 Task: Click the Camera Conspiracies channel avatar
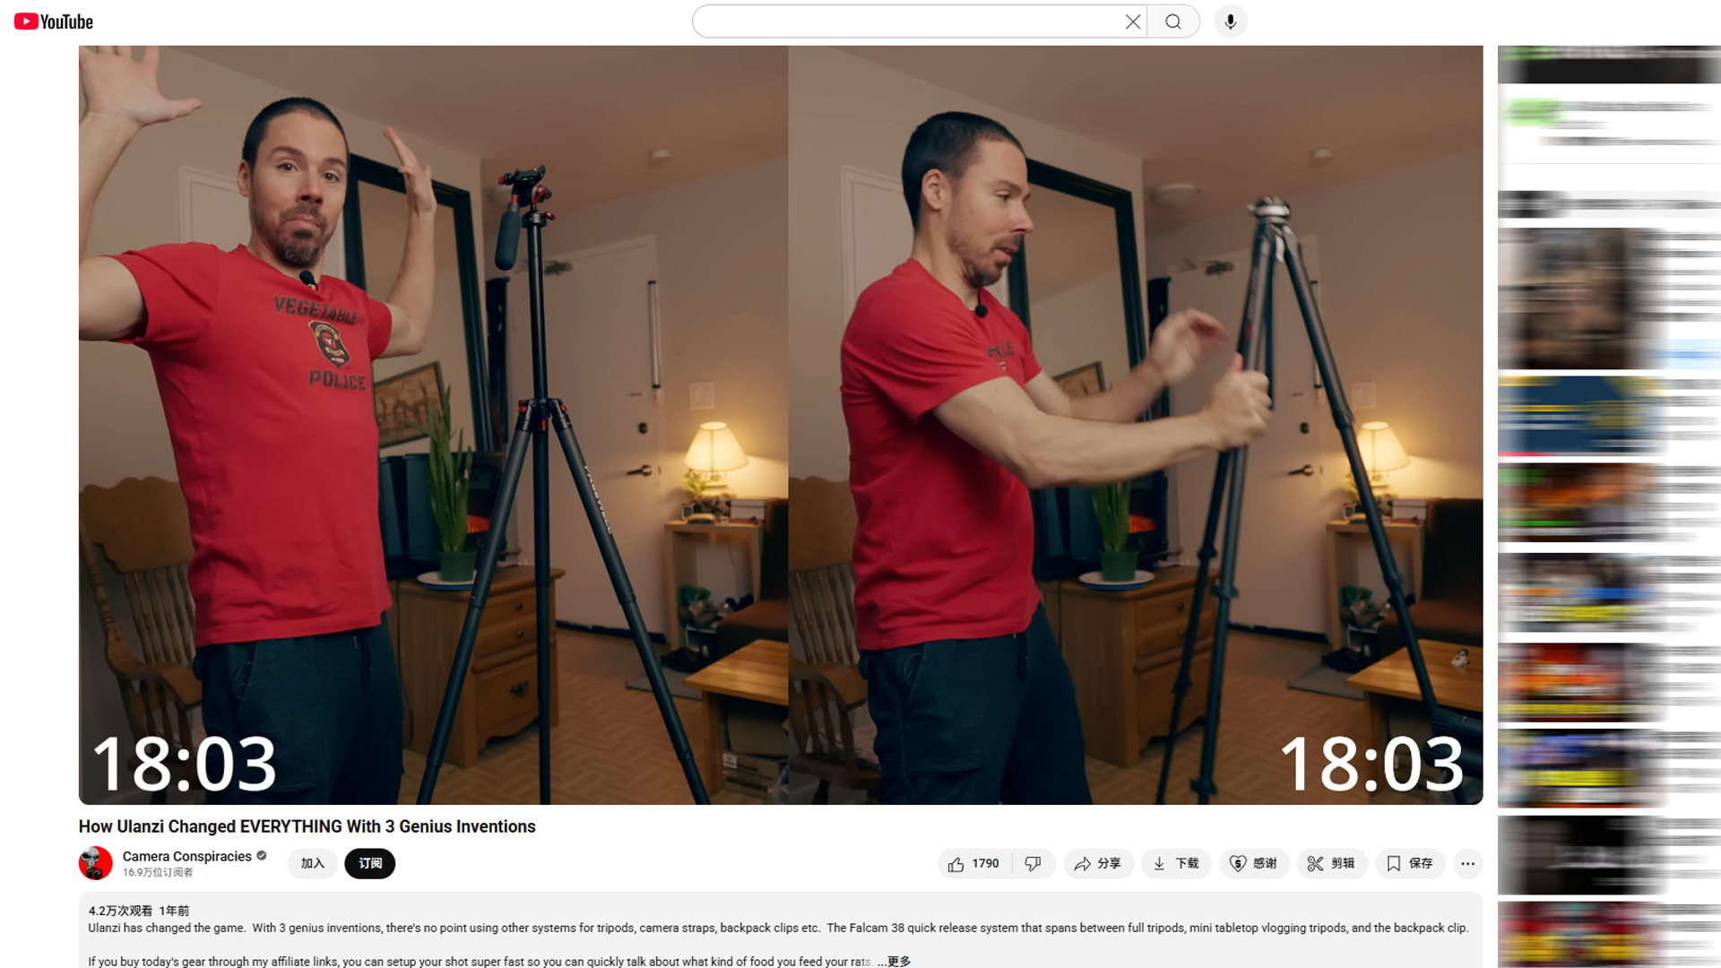point(95,863)
